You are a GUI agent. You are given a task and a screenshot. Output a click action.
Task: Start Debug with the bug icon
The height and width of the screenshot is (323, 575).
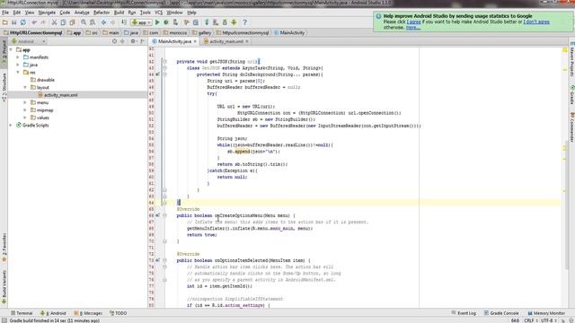pos(166,22)
